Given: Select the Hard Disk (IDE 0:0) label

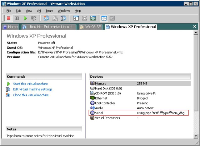Looking at the screenshot, I should 108,88.
